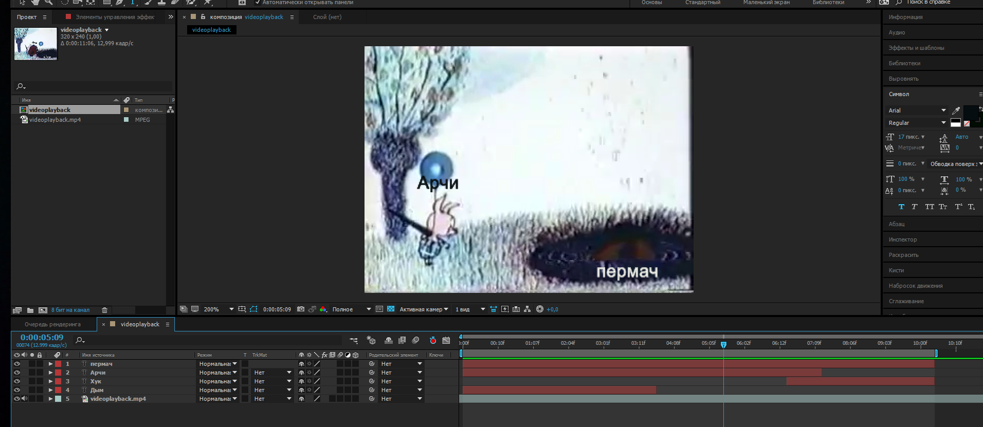Toggle draft 3D in the timeline
The height and width of the screenshot is (427, 983).
(371, 340)
